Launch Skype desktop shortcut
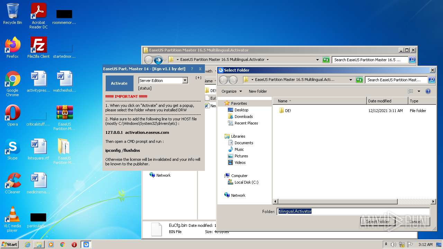Viewport: 443px width, 249px height. pyautogui.click(x=12, y=149)
